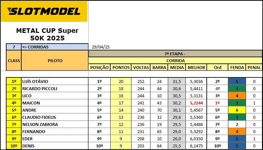This screenshot has height=150, width=263.
Task: Click the SLOTMODEL logo banner
Action: [x=44, y=11]
